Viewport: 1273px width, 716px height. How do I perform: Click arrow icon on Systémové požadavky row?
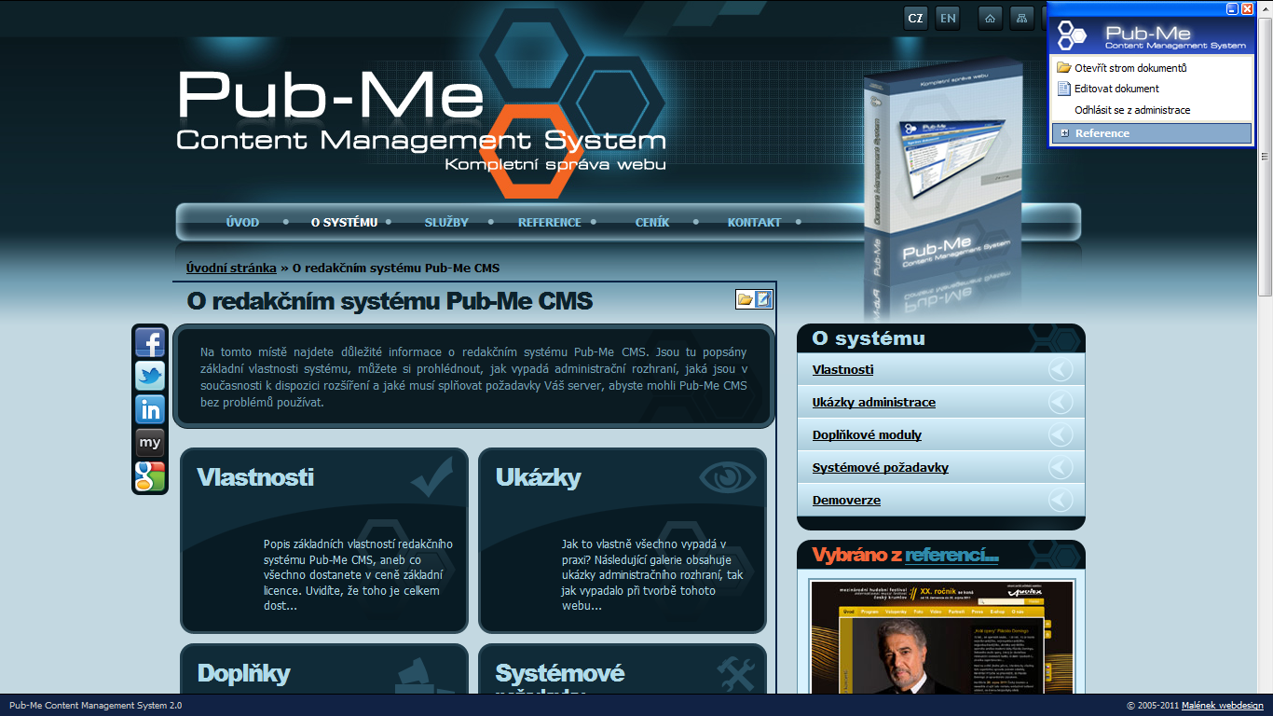pyautogui.click(x=1061, y=468)
